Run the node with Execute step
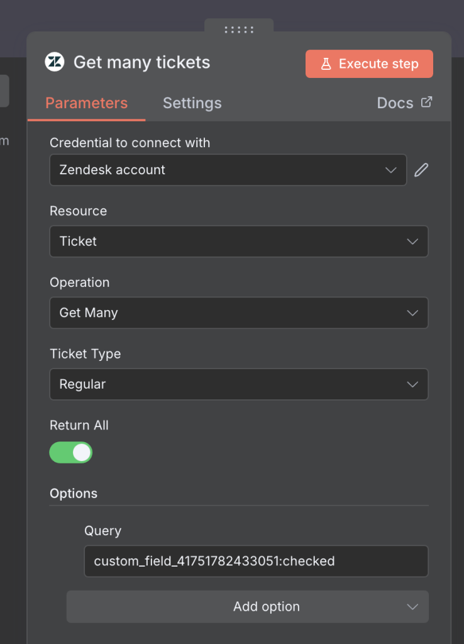 [369, 64]
